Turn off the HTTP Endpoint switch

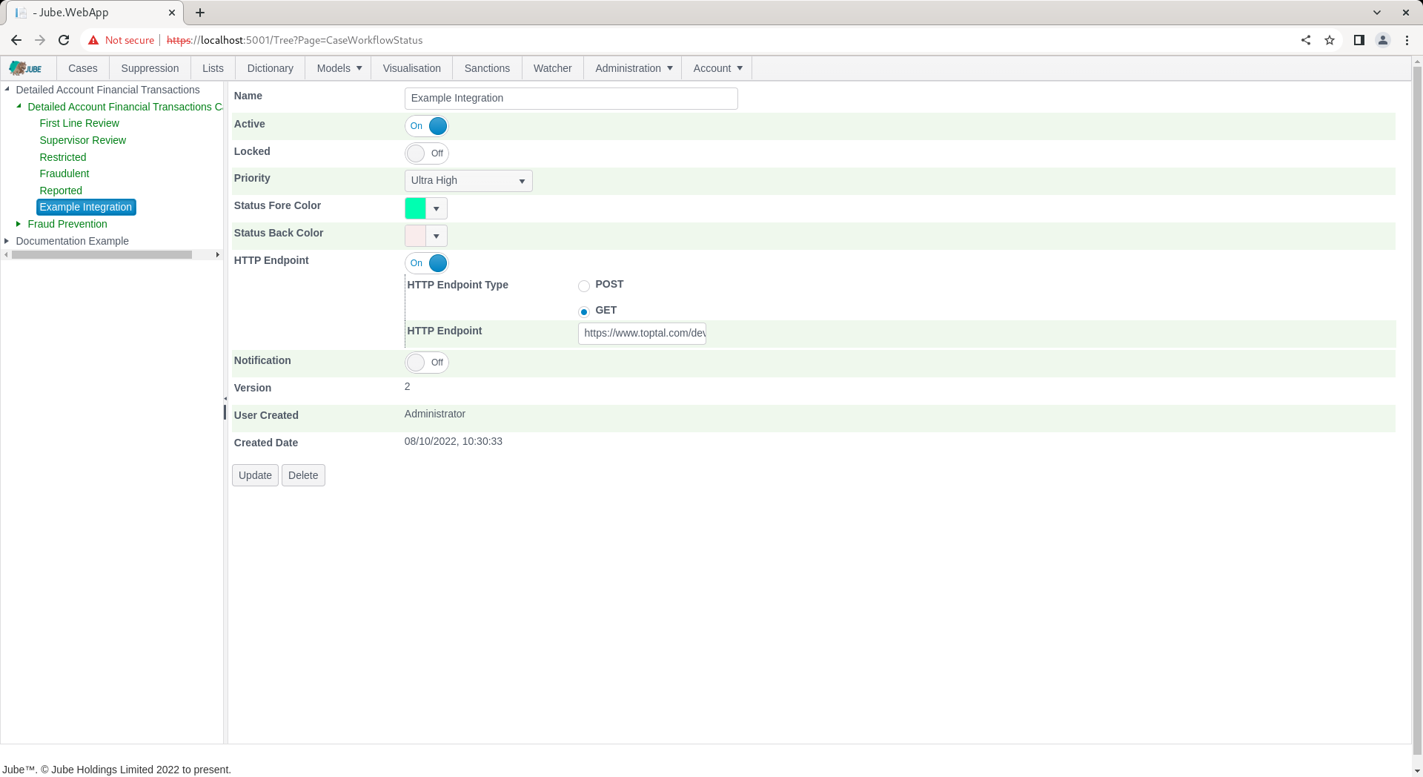[x=427, y=263]
